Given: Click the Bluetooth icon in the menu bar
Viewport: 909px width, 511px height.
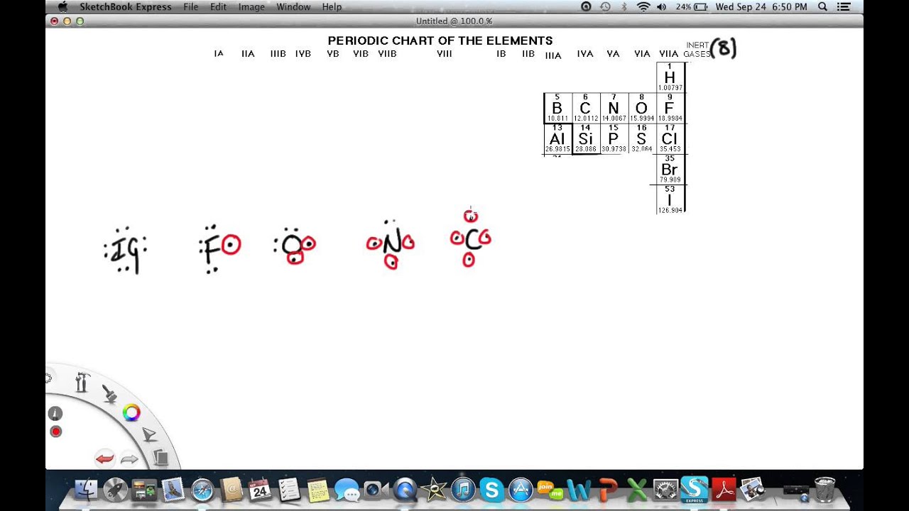Looking at the screenshot, I should 624,6.
